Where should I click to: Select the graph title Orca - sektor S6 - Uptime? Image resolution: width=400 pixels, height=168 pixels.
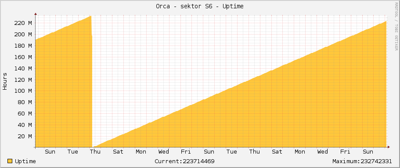tap(200, 7)
